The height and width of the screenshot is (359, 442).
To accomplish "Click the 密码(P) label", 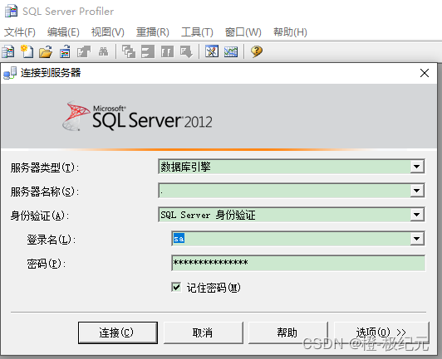I will [47, 264].
